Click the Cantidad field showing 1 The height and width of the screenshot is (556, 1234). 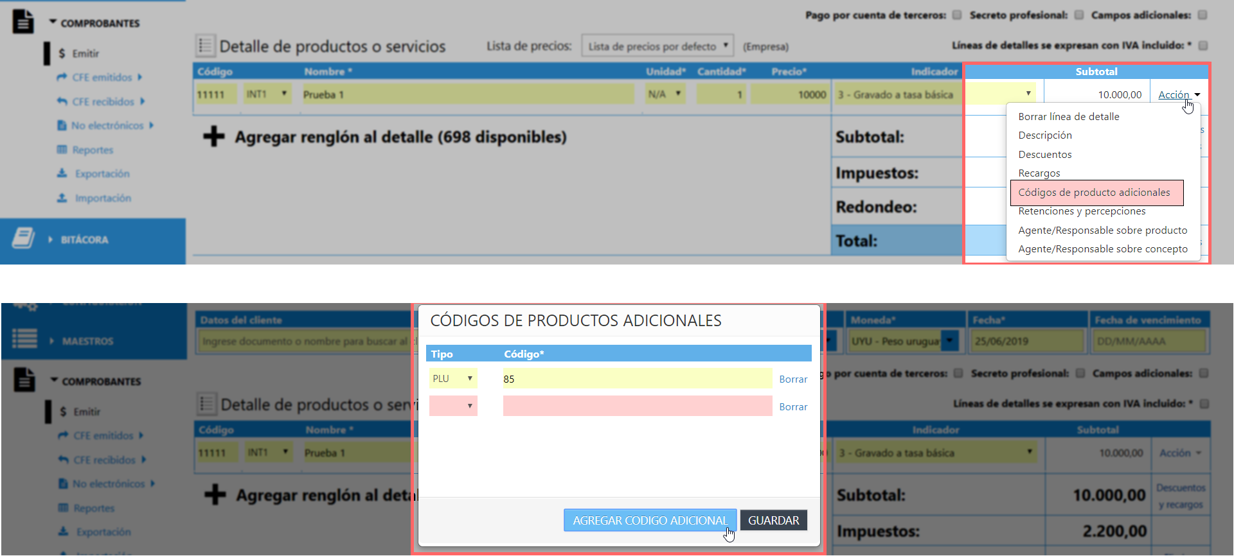pyautogui.click(x=721, y=94)
